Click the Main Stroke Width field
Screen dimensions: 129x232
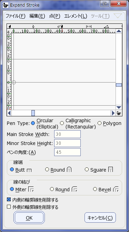pos(67,134)
